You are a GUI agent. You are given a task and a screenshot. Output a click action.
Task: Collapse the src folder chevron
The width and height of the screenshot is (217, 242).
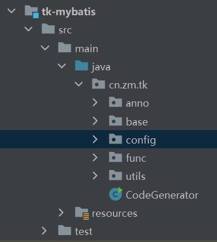pyautogui.click(x=29, y=29)
